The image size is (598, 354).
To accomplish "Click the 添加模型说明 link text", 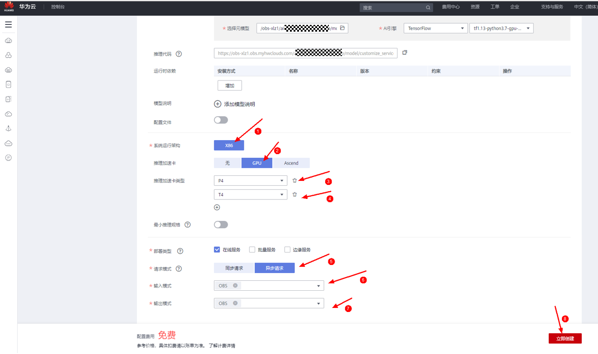I will click(240, 104).
